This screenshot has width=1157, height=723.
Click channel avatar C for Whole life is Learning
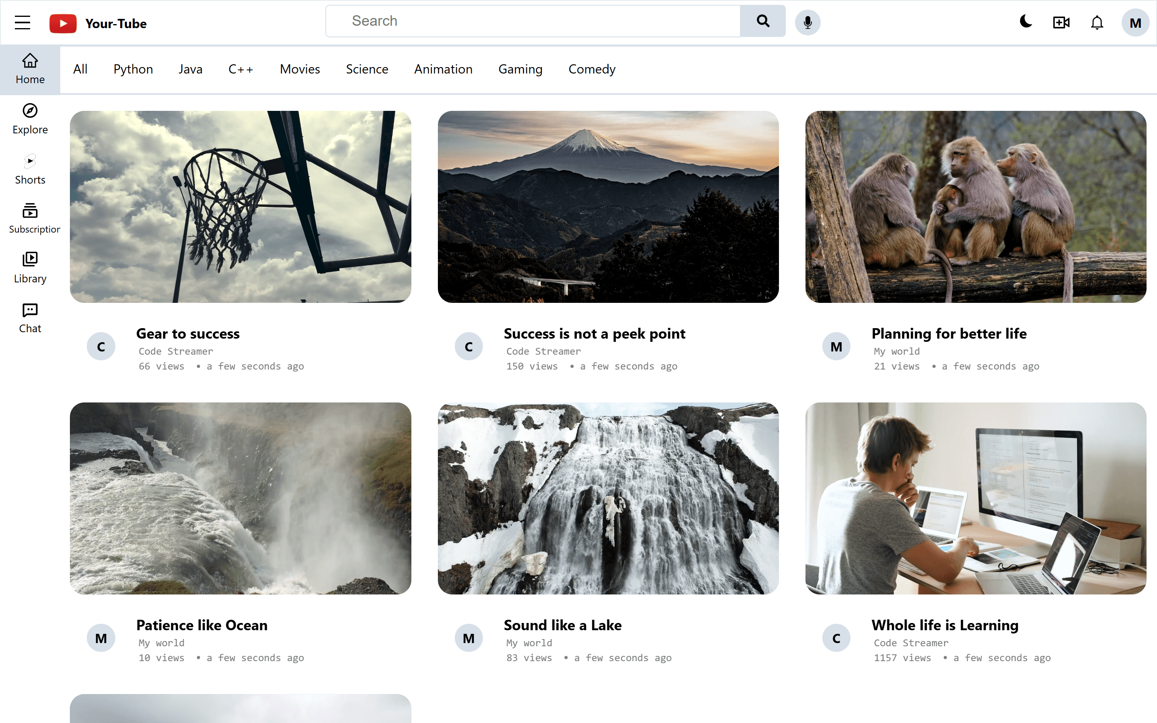click(x=836, y=638)
